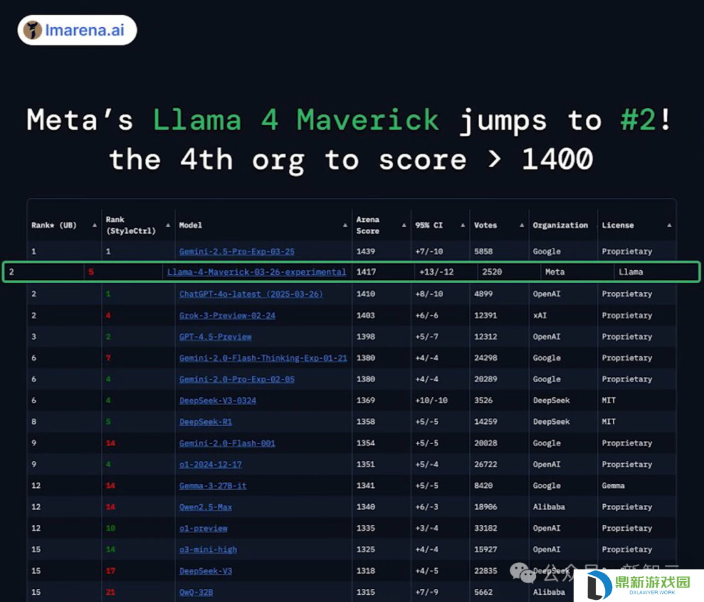Sort by Rank (StyleCtrl) column arrow
The height and width of the screenshot is (602, 704).
point(168,225)
